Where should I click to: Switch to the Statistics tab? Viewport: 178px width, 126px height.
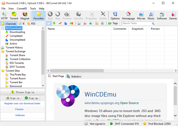pyautogui.click(x=74, y=76)
